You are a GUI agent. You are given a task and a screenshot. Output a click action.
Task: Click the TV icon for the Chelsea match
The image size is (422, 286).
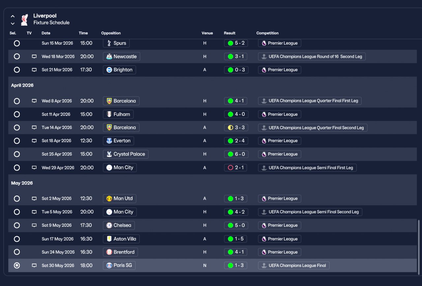(x=34, y=225)
